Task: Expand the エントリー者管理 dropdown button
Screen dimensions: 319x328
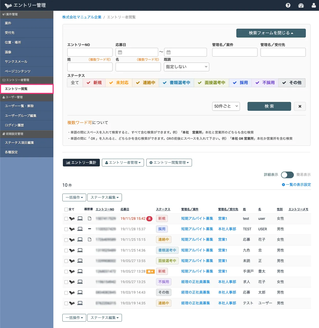Action: pos(123,163)
